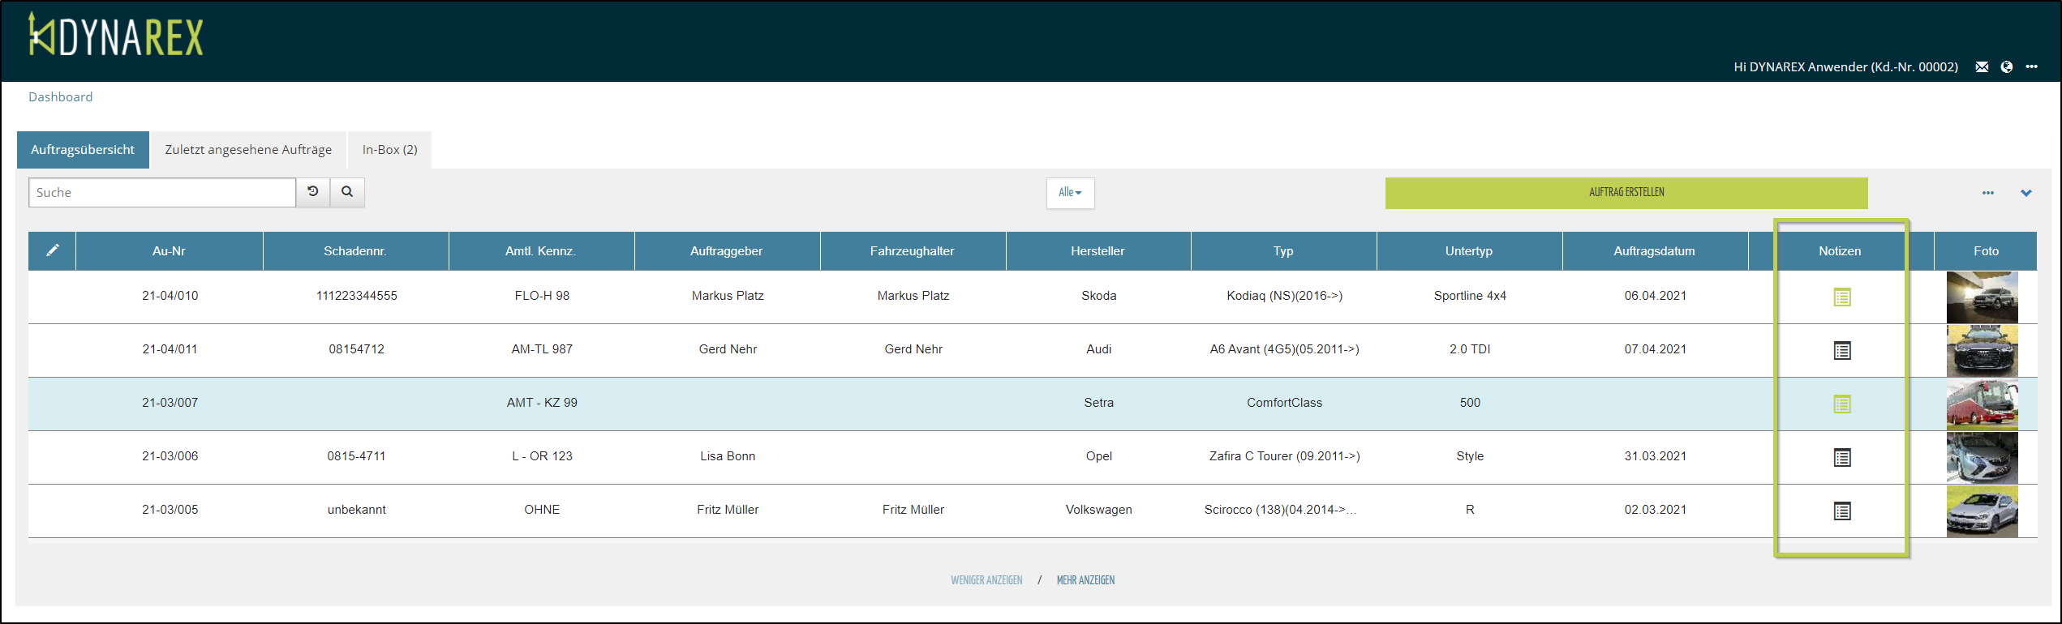2062x624 pixels.
Task: Switch to Zuletzt angesehene Aufträge tab
Action: coord(248,150)
